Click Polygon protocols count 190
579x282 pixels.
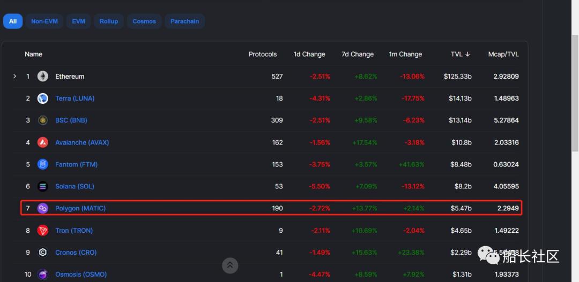pos(277,208)
